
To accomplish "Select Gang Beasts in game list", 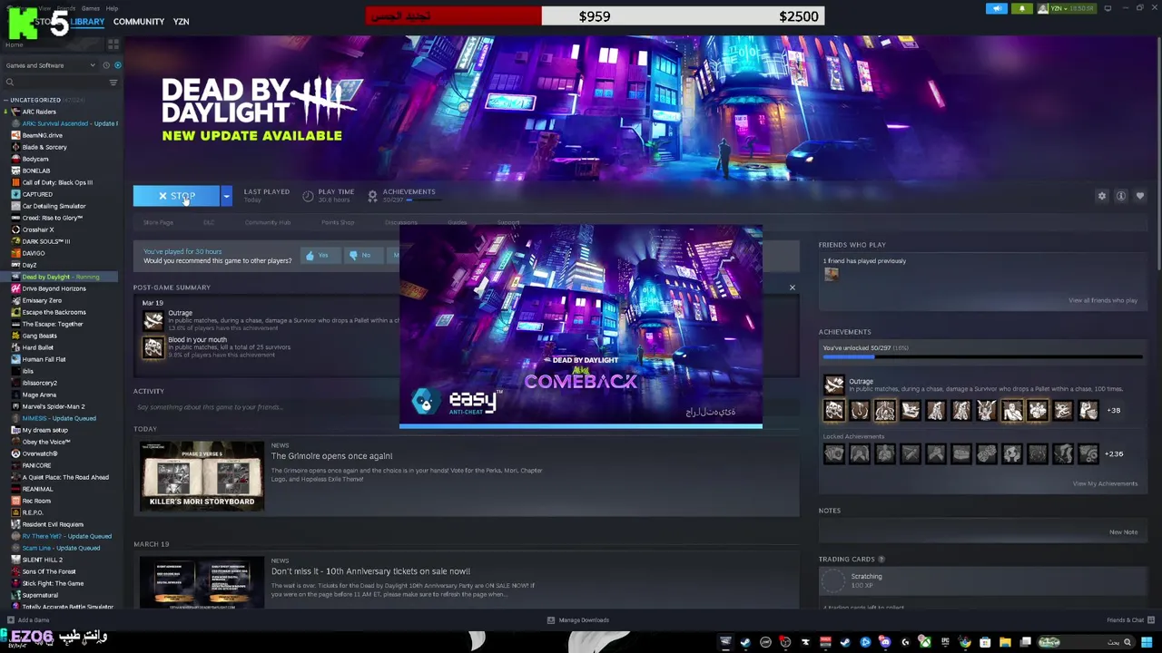I will pyautogui.click(x=39, y=336).
